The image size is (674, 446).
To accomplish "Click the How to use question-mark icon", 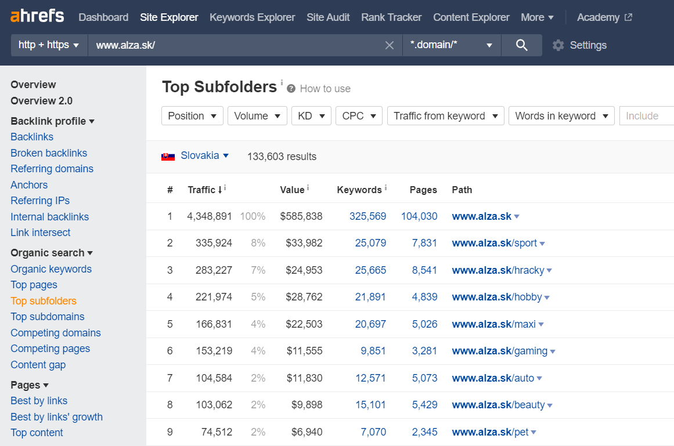I will 291,89.
